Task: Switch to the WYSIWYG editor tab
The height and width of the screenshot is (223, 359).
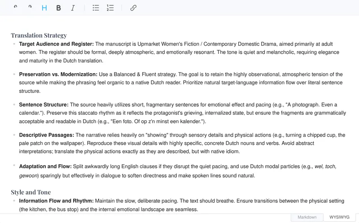Action: tap(339, 217)
